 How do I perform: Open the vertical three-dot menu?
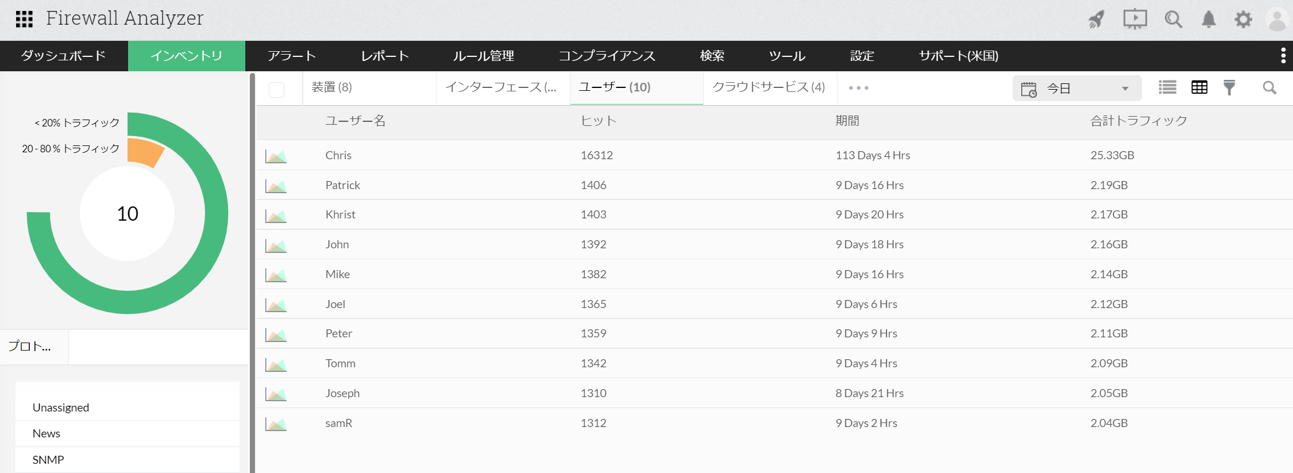[1283, 56]
